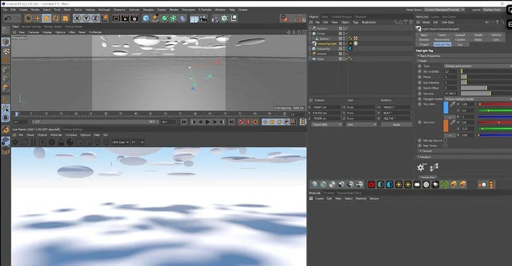This screenshot has height=266, width=512.
Task: Open the Octane menu in menu bar
Action: point(243,10)
